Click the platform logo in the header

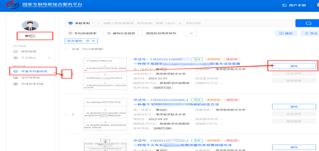click(11, 6)
